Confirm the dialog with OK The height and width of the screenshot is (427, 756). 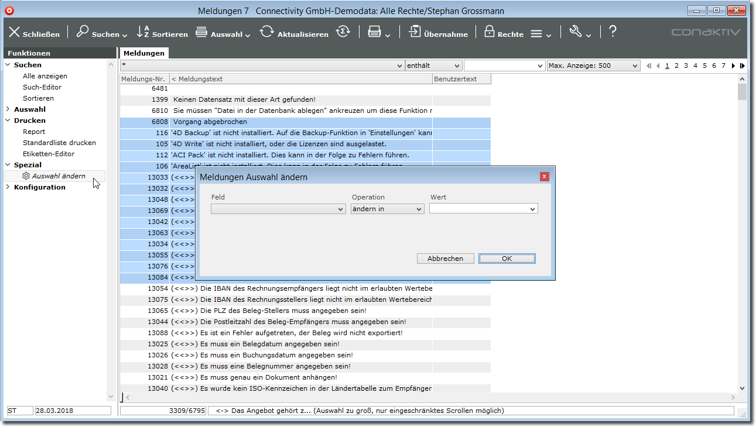pyautogui.click(x=507, y=259)
